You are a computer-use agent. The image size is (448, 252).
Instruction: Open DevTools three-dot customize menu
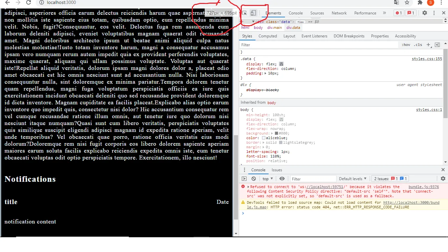click(434, 13)
